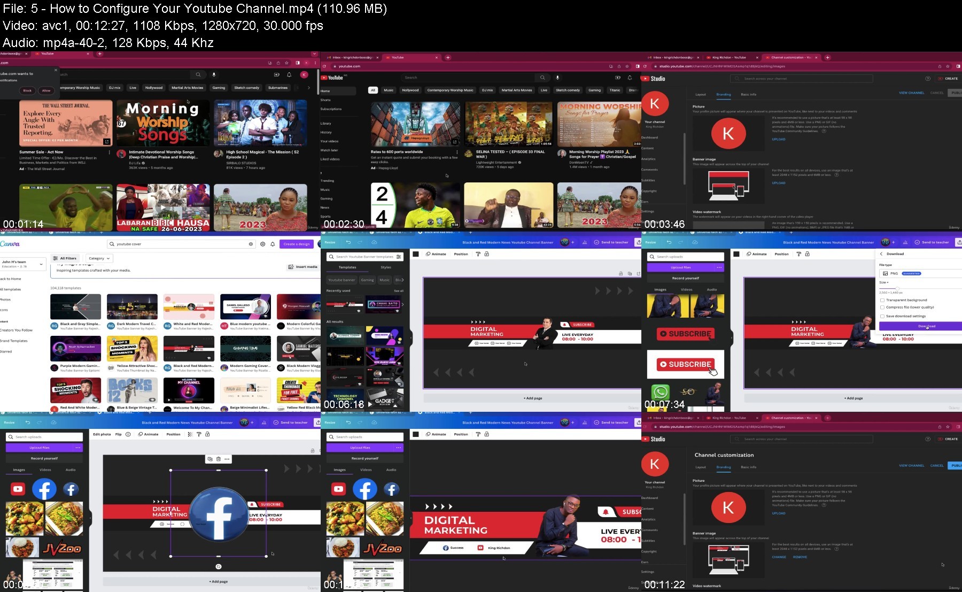
Task: Open more options above the selected Facebook logo
Action: [227, 459]
